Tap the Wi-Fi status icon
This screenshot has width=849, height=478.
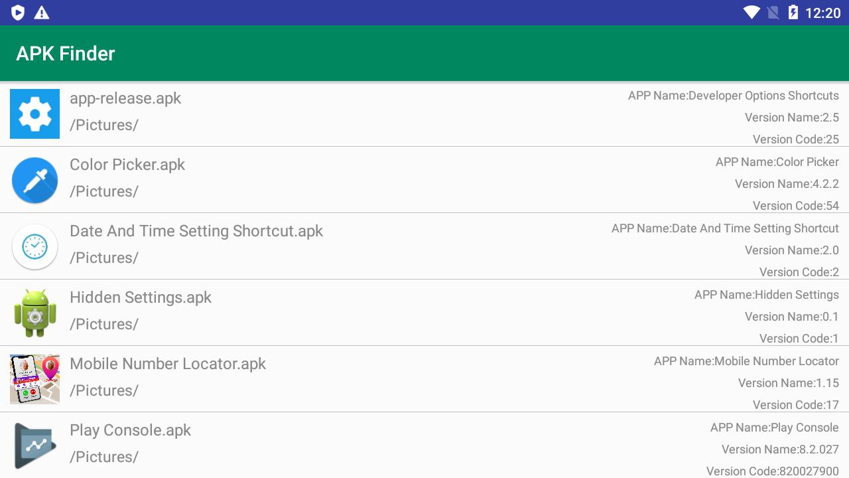point(751,13)
